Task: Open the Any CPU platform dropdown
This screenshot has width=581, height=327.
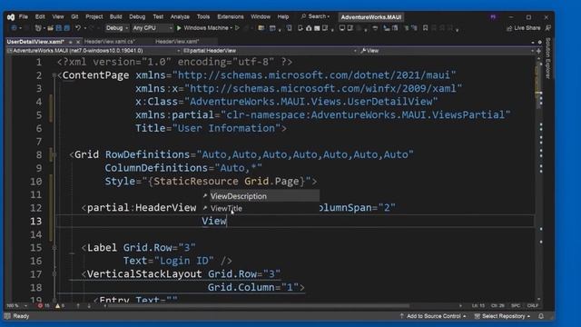Action: click(x=153, y=28)
